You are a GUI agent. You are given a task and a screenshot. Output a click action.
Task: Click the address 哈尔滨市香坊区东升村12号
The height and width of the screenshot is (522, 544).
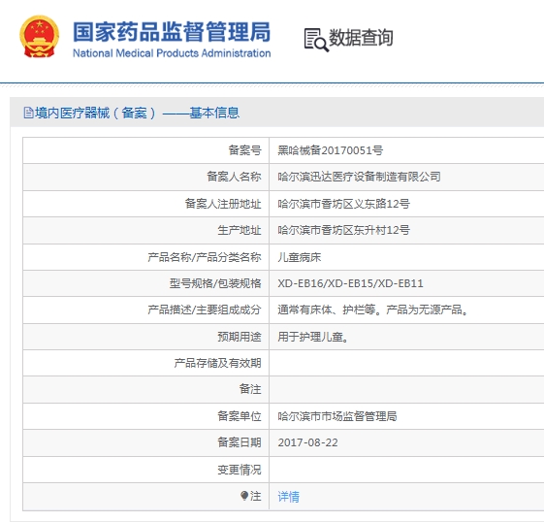[343, 230]
